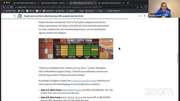Open the Chase bookmark
Screen dimensions: 180x101
99,11
